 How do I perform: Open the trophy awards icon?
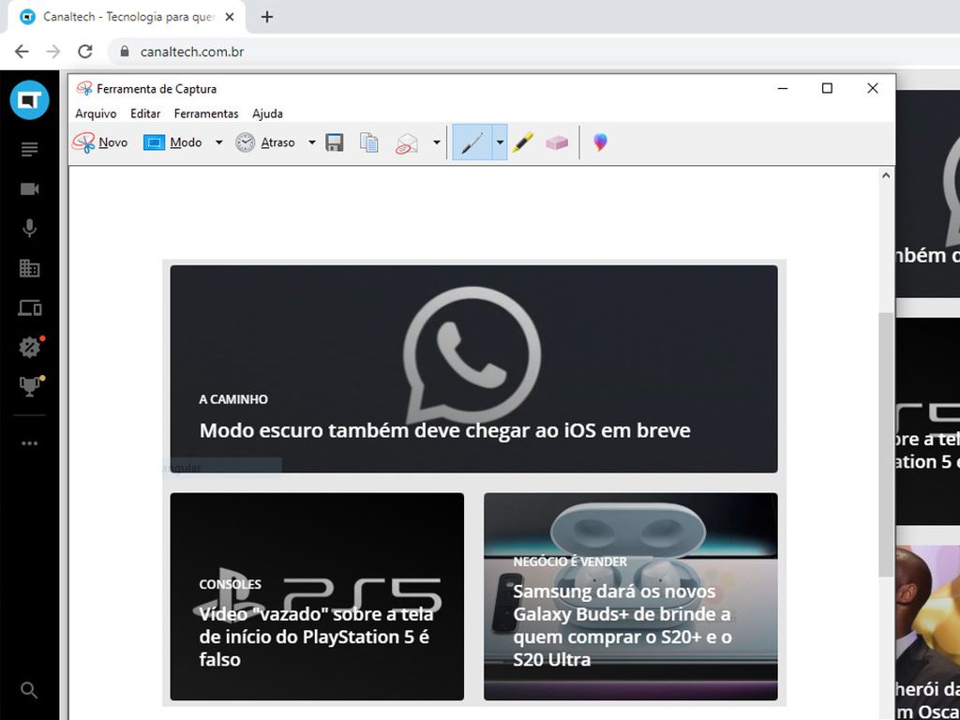pyautogui.click(x=30, y=386)
